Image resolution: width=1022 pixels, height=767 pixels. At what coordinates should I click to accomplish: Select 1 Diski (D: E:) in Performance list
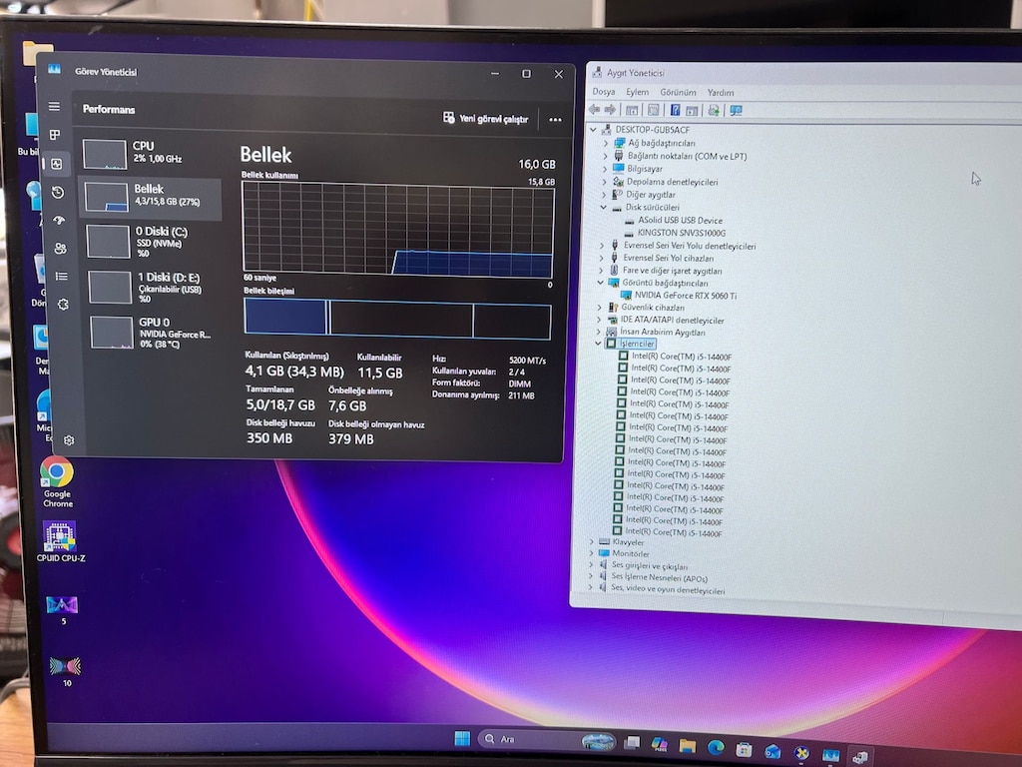coord(153,287)
